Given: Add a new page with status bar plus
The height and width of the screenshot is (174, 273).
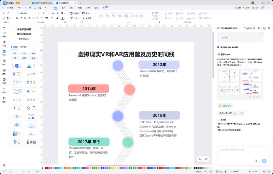Looking at the screenshot, I should coord(29,171).
